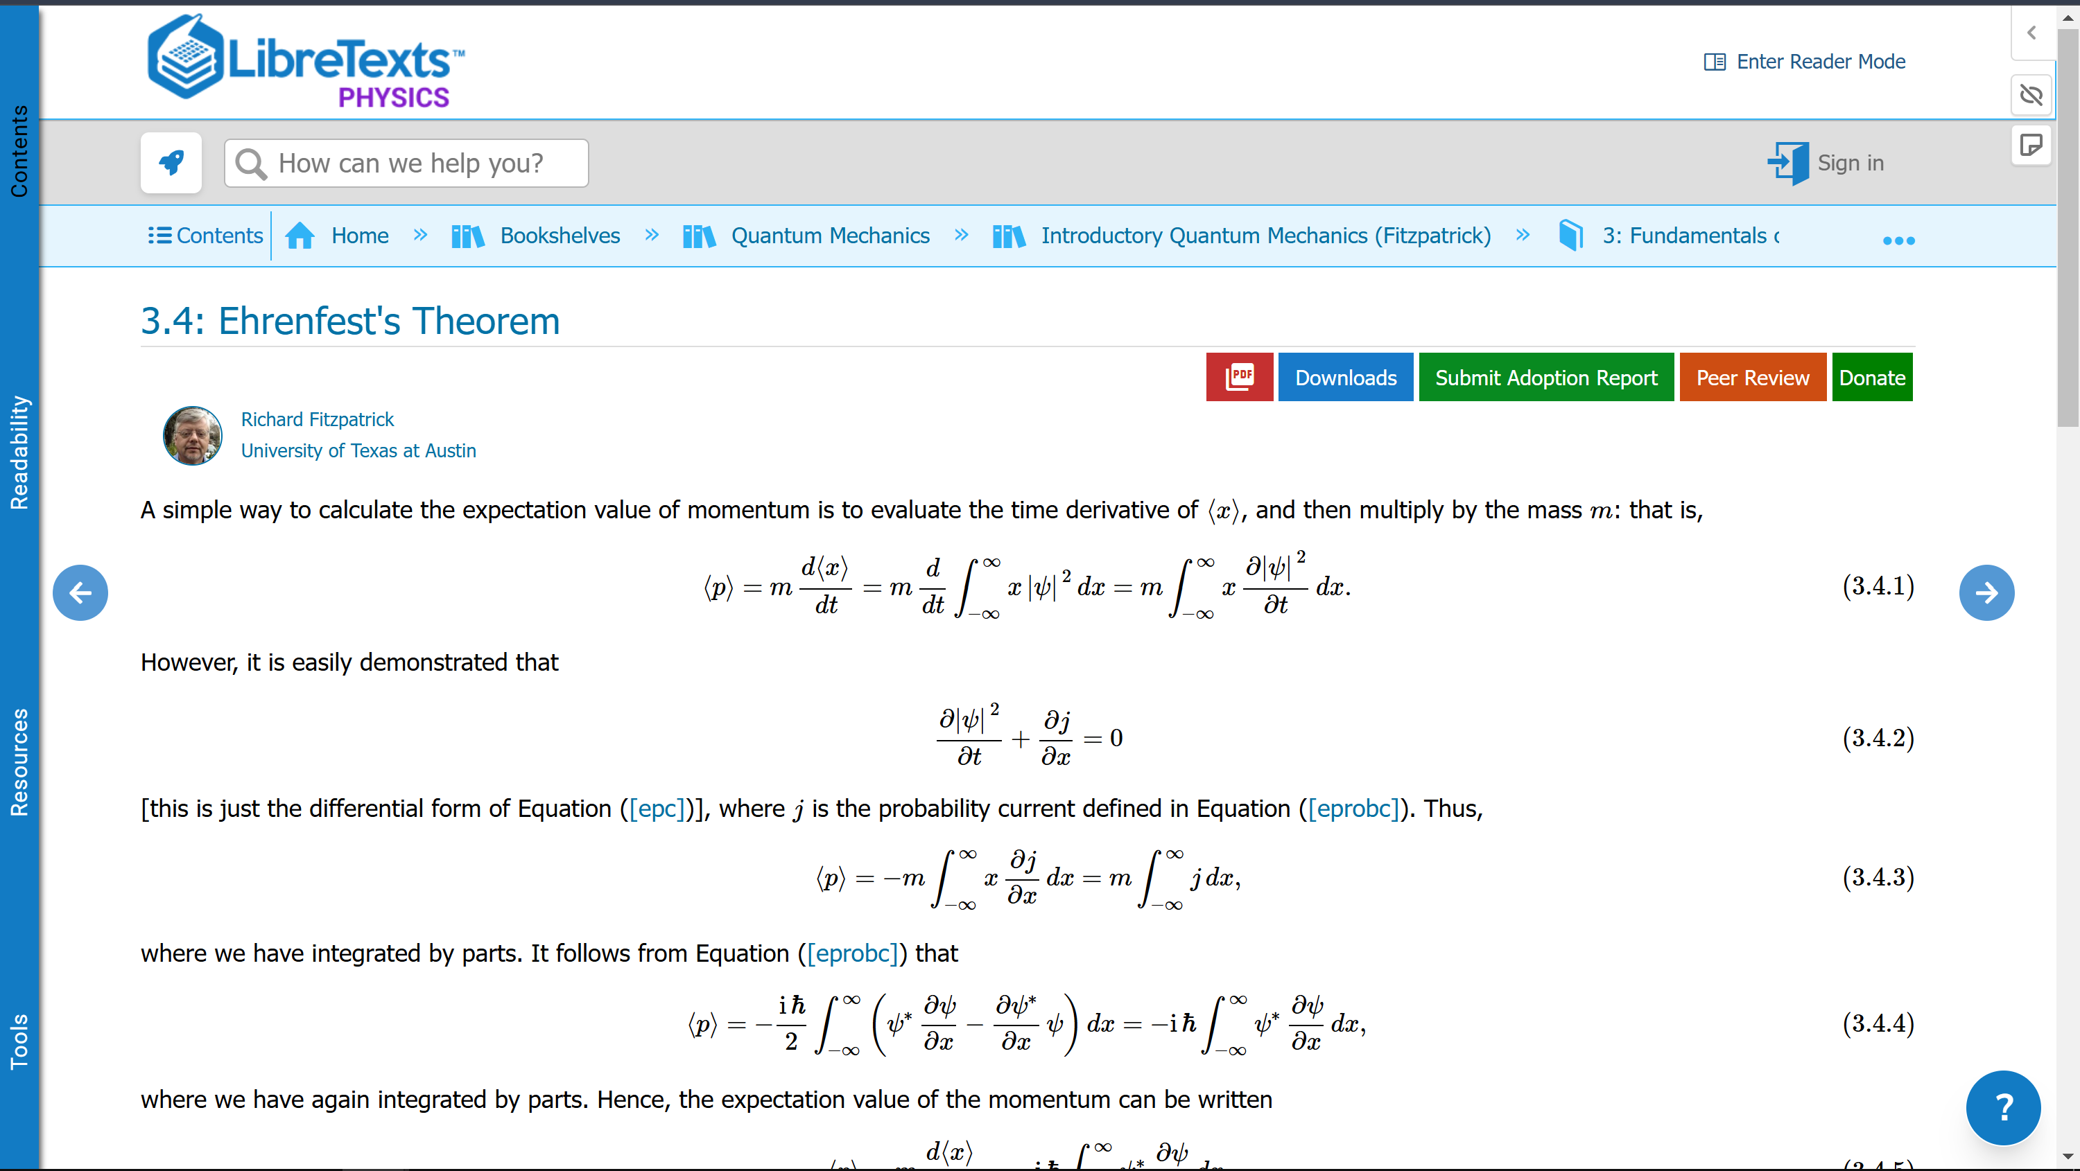Click the sticky note annotation icon

pyautogui.click(x=2031, y=146)
